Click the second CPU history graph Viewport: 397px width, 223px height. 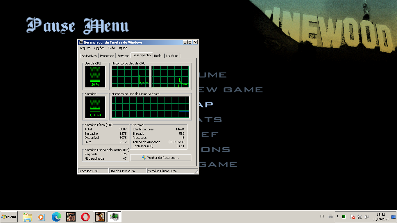170,77
